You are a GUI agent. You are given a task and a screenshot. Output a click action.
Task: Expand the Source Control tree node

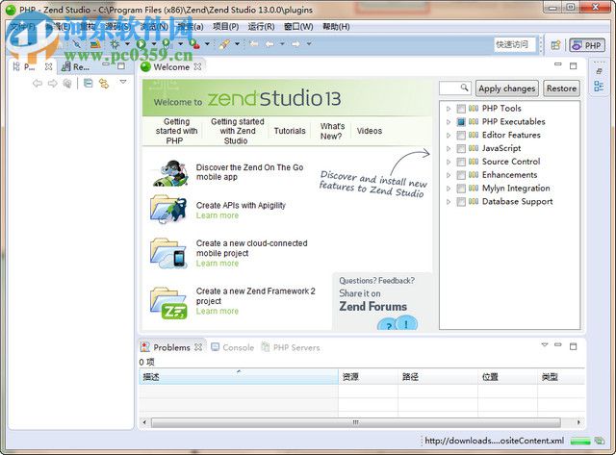pos(449,163)
